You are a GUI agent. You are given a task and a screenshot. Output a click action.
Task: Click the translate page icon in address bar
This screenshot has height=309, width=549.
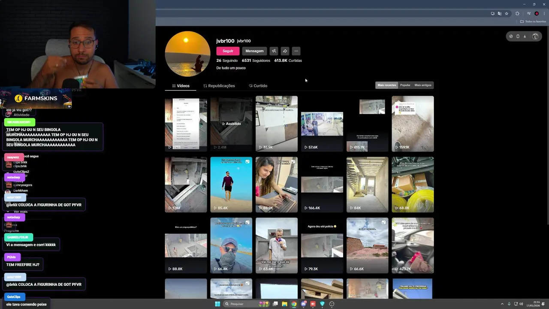[499, 14]
